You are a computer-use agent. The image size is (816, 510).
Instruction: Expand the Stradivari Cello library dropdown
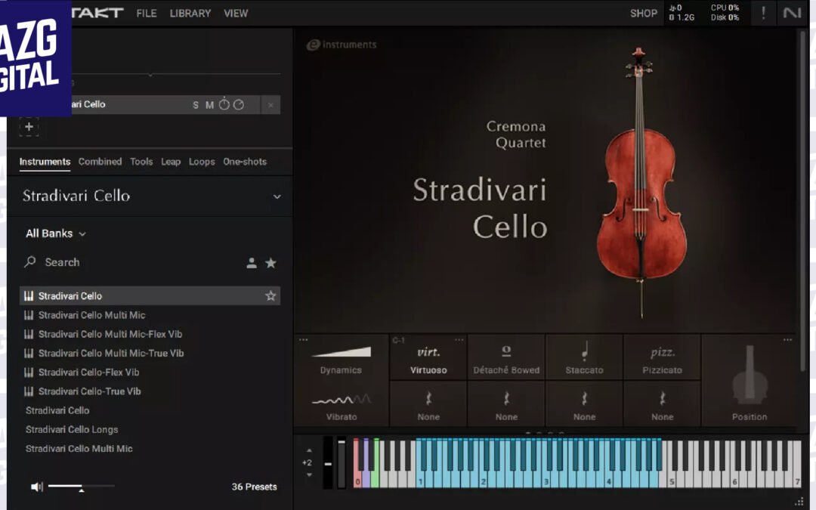pos(277,196)
